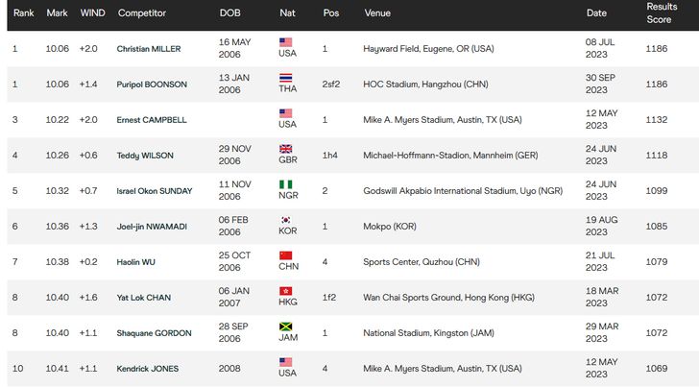Click the Nigeria flag icon
Image resolution: width=699 pixels, height=387 pixels.
(x=285, y=184)
